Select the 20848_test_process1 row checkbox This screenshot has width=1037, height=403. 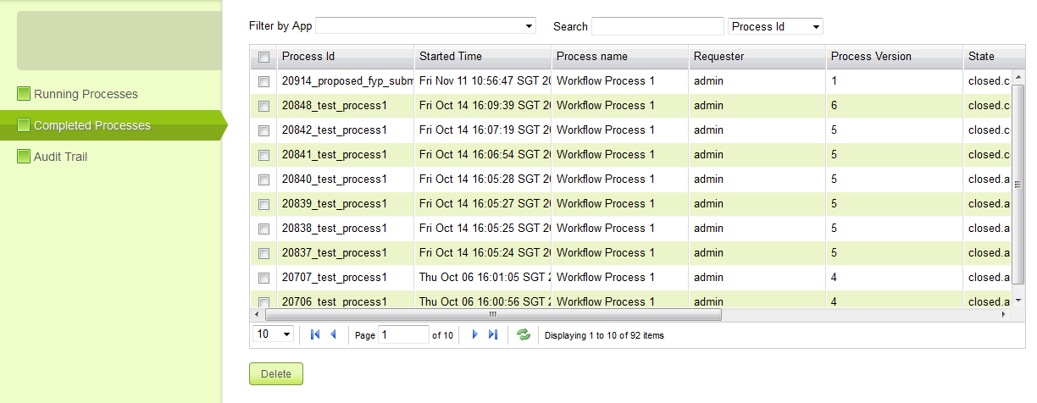(263, 107)
